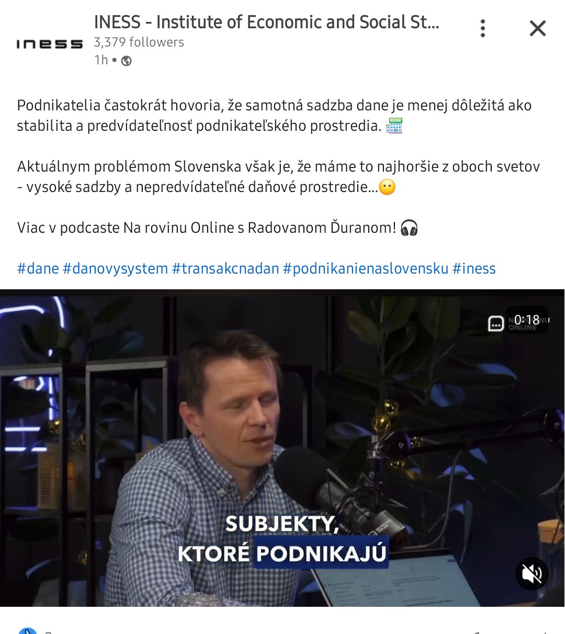Tap the 0:18 video time indicator

click(527, 320)
